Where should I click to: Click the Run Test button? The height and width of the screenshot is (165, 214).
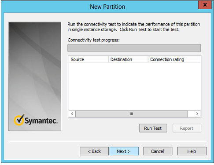point(153,128)
